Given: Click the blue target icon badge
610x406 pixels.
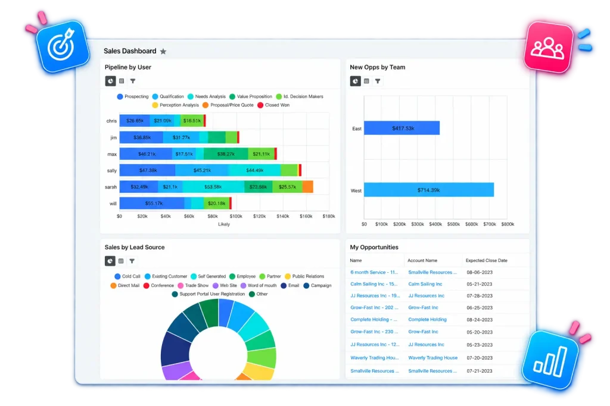Looking at the screenshot, I should (63, 46).
